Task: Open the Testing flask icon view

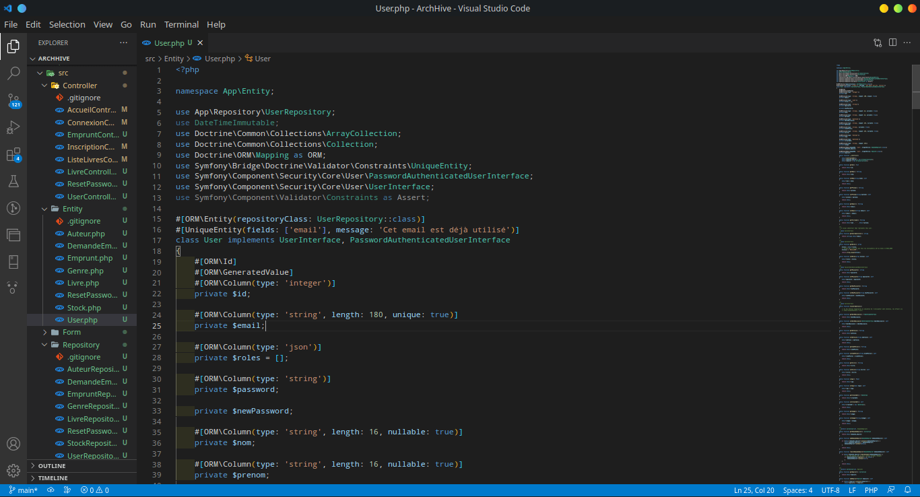Action: [13, 181]
